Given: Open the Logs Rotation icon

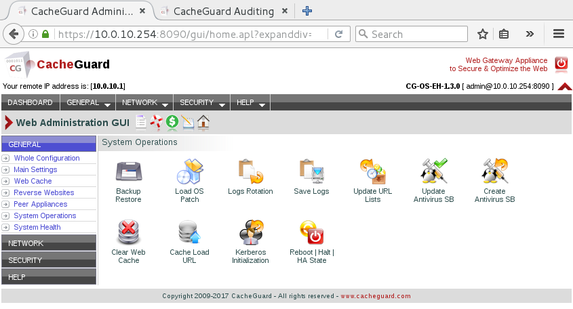Looking at the screenshot, I should [250, 171].
